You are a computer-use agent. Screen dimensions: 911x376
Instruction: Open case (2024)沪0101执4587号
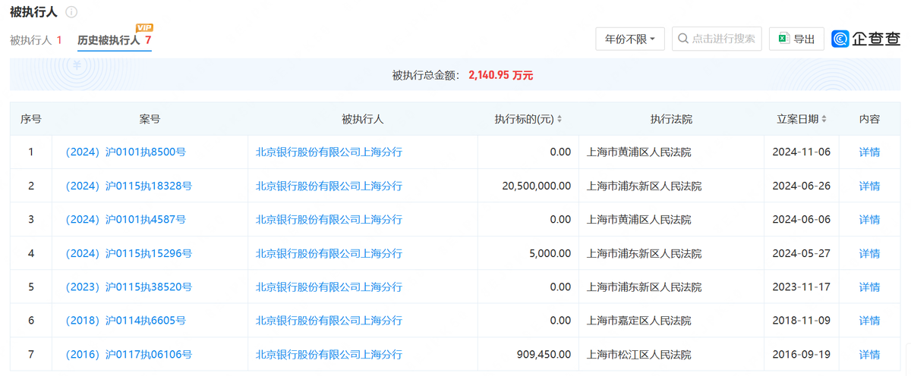coord(125,220)
